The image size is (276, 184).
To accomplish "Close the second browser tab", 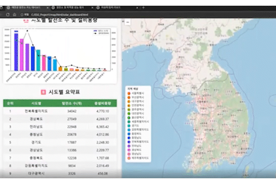I will 92,8.
